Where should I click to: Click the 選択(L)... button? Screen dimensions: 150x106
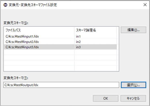133,85
